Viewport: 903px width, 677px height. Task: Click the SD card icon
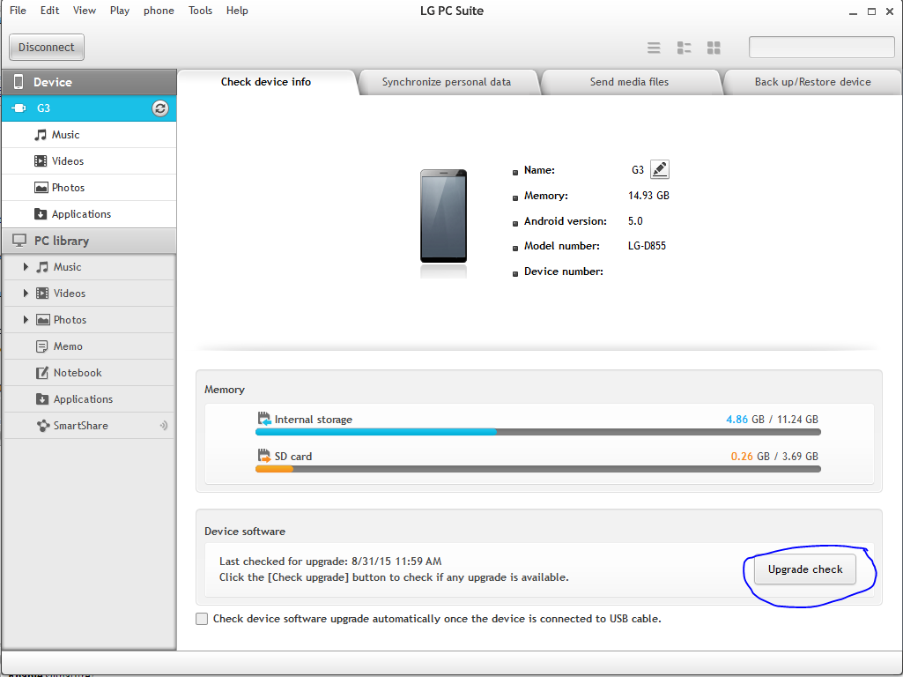coord(263,455)
